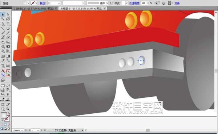Activate the Zoom magnifier tool
This screenshot has height=134, width=218.
coord(8,109)
